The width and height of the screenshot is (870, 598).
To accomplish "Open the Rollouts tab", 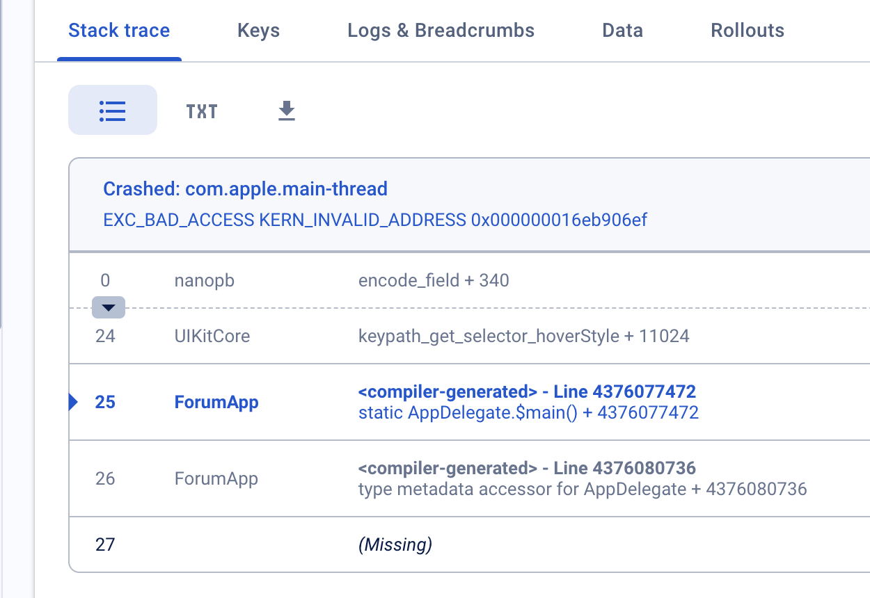I will [x=748, y=31].
